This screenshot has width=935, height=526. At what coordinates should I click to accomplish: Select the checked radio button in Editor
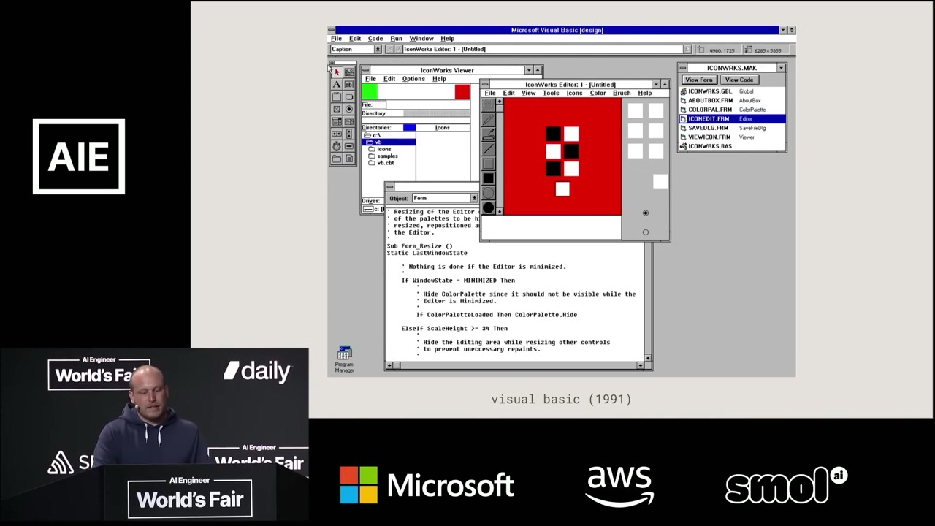pos(645,213)
